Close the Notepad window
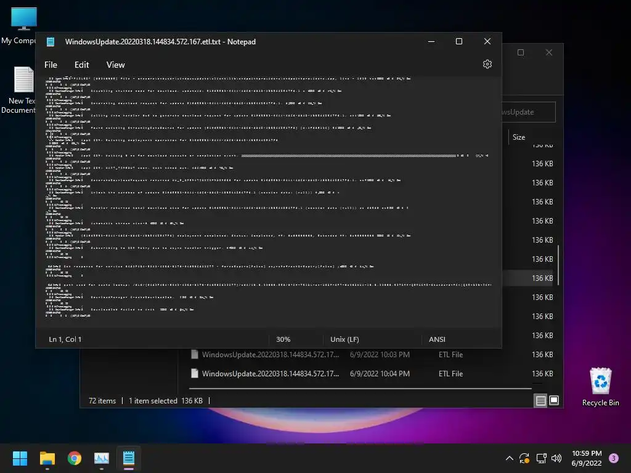The width and height of the screenshot is (631, 473). point(487,41)
